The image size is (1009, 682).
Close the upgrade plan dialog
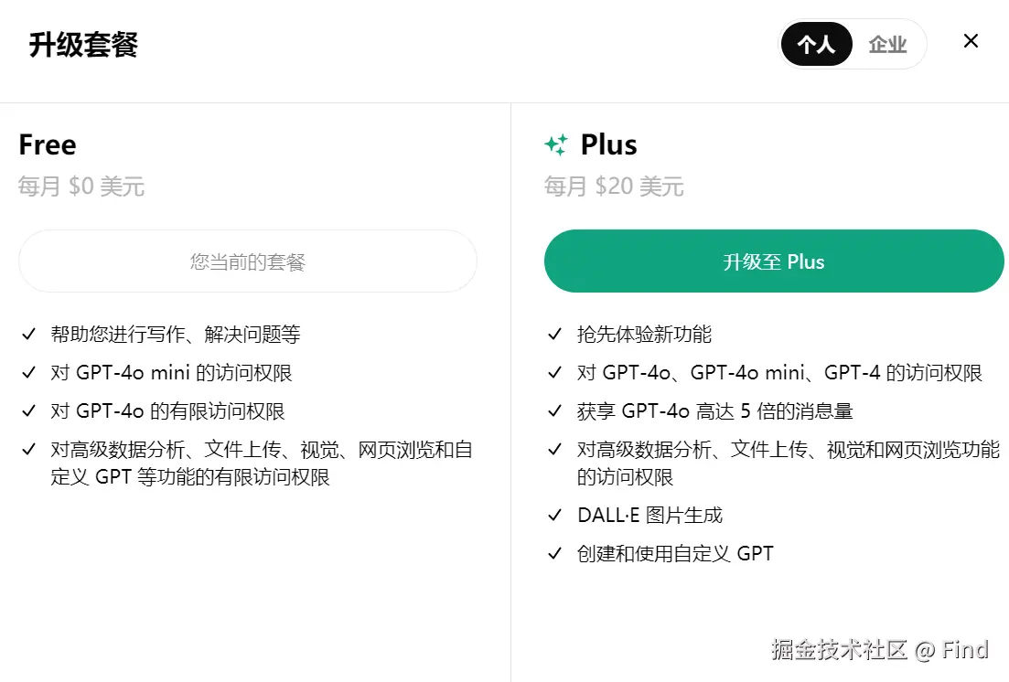click(x=971, y=41)
